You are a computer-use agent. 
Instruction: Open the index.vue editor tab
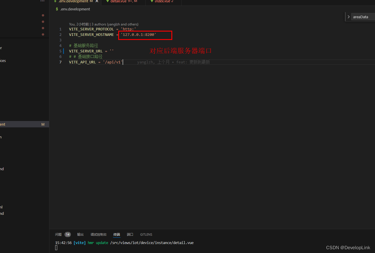(x=164, y=1)
